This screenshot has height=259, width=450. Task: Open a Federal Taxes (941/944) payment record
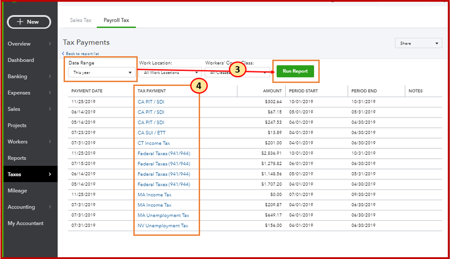pos(163,153)
